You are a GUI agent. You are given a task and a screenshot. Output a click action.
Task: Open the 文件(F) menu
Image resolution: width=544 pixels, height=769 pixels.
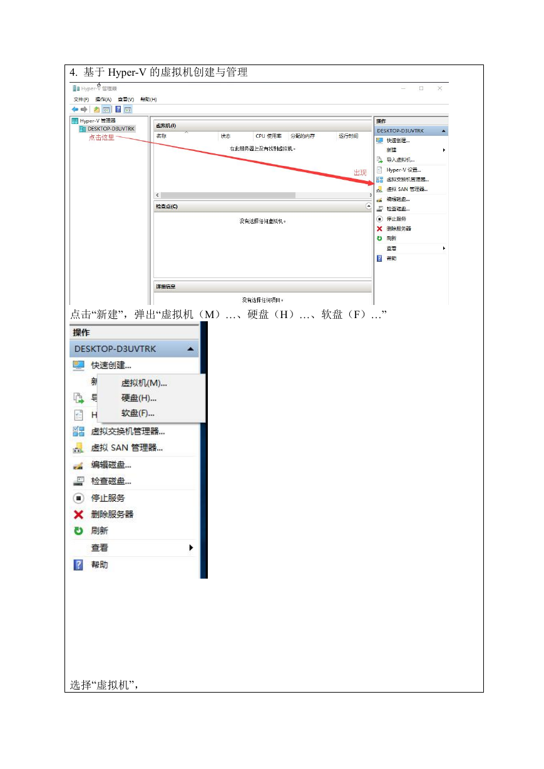pyautogui.click(x=81, y=99)
